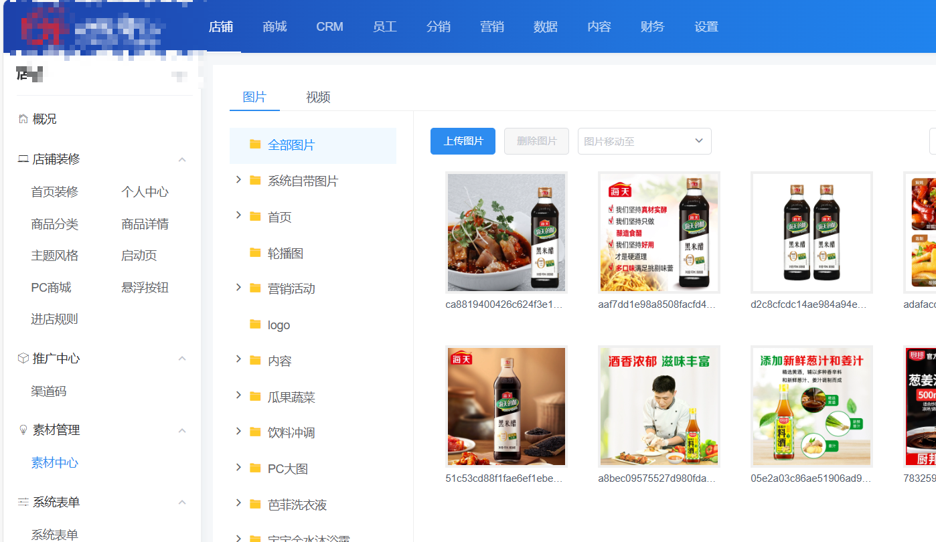
Task: Go to the 员工 top menu
Action: (385, 27)
